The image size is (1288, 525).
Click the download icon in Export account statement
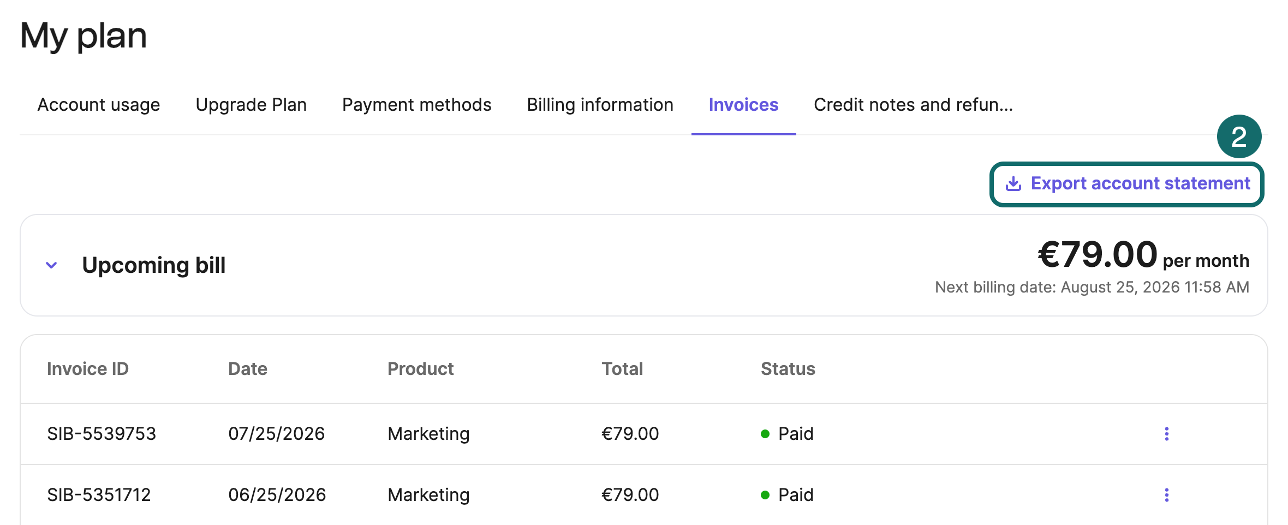1013,184
